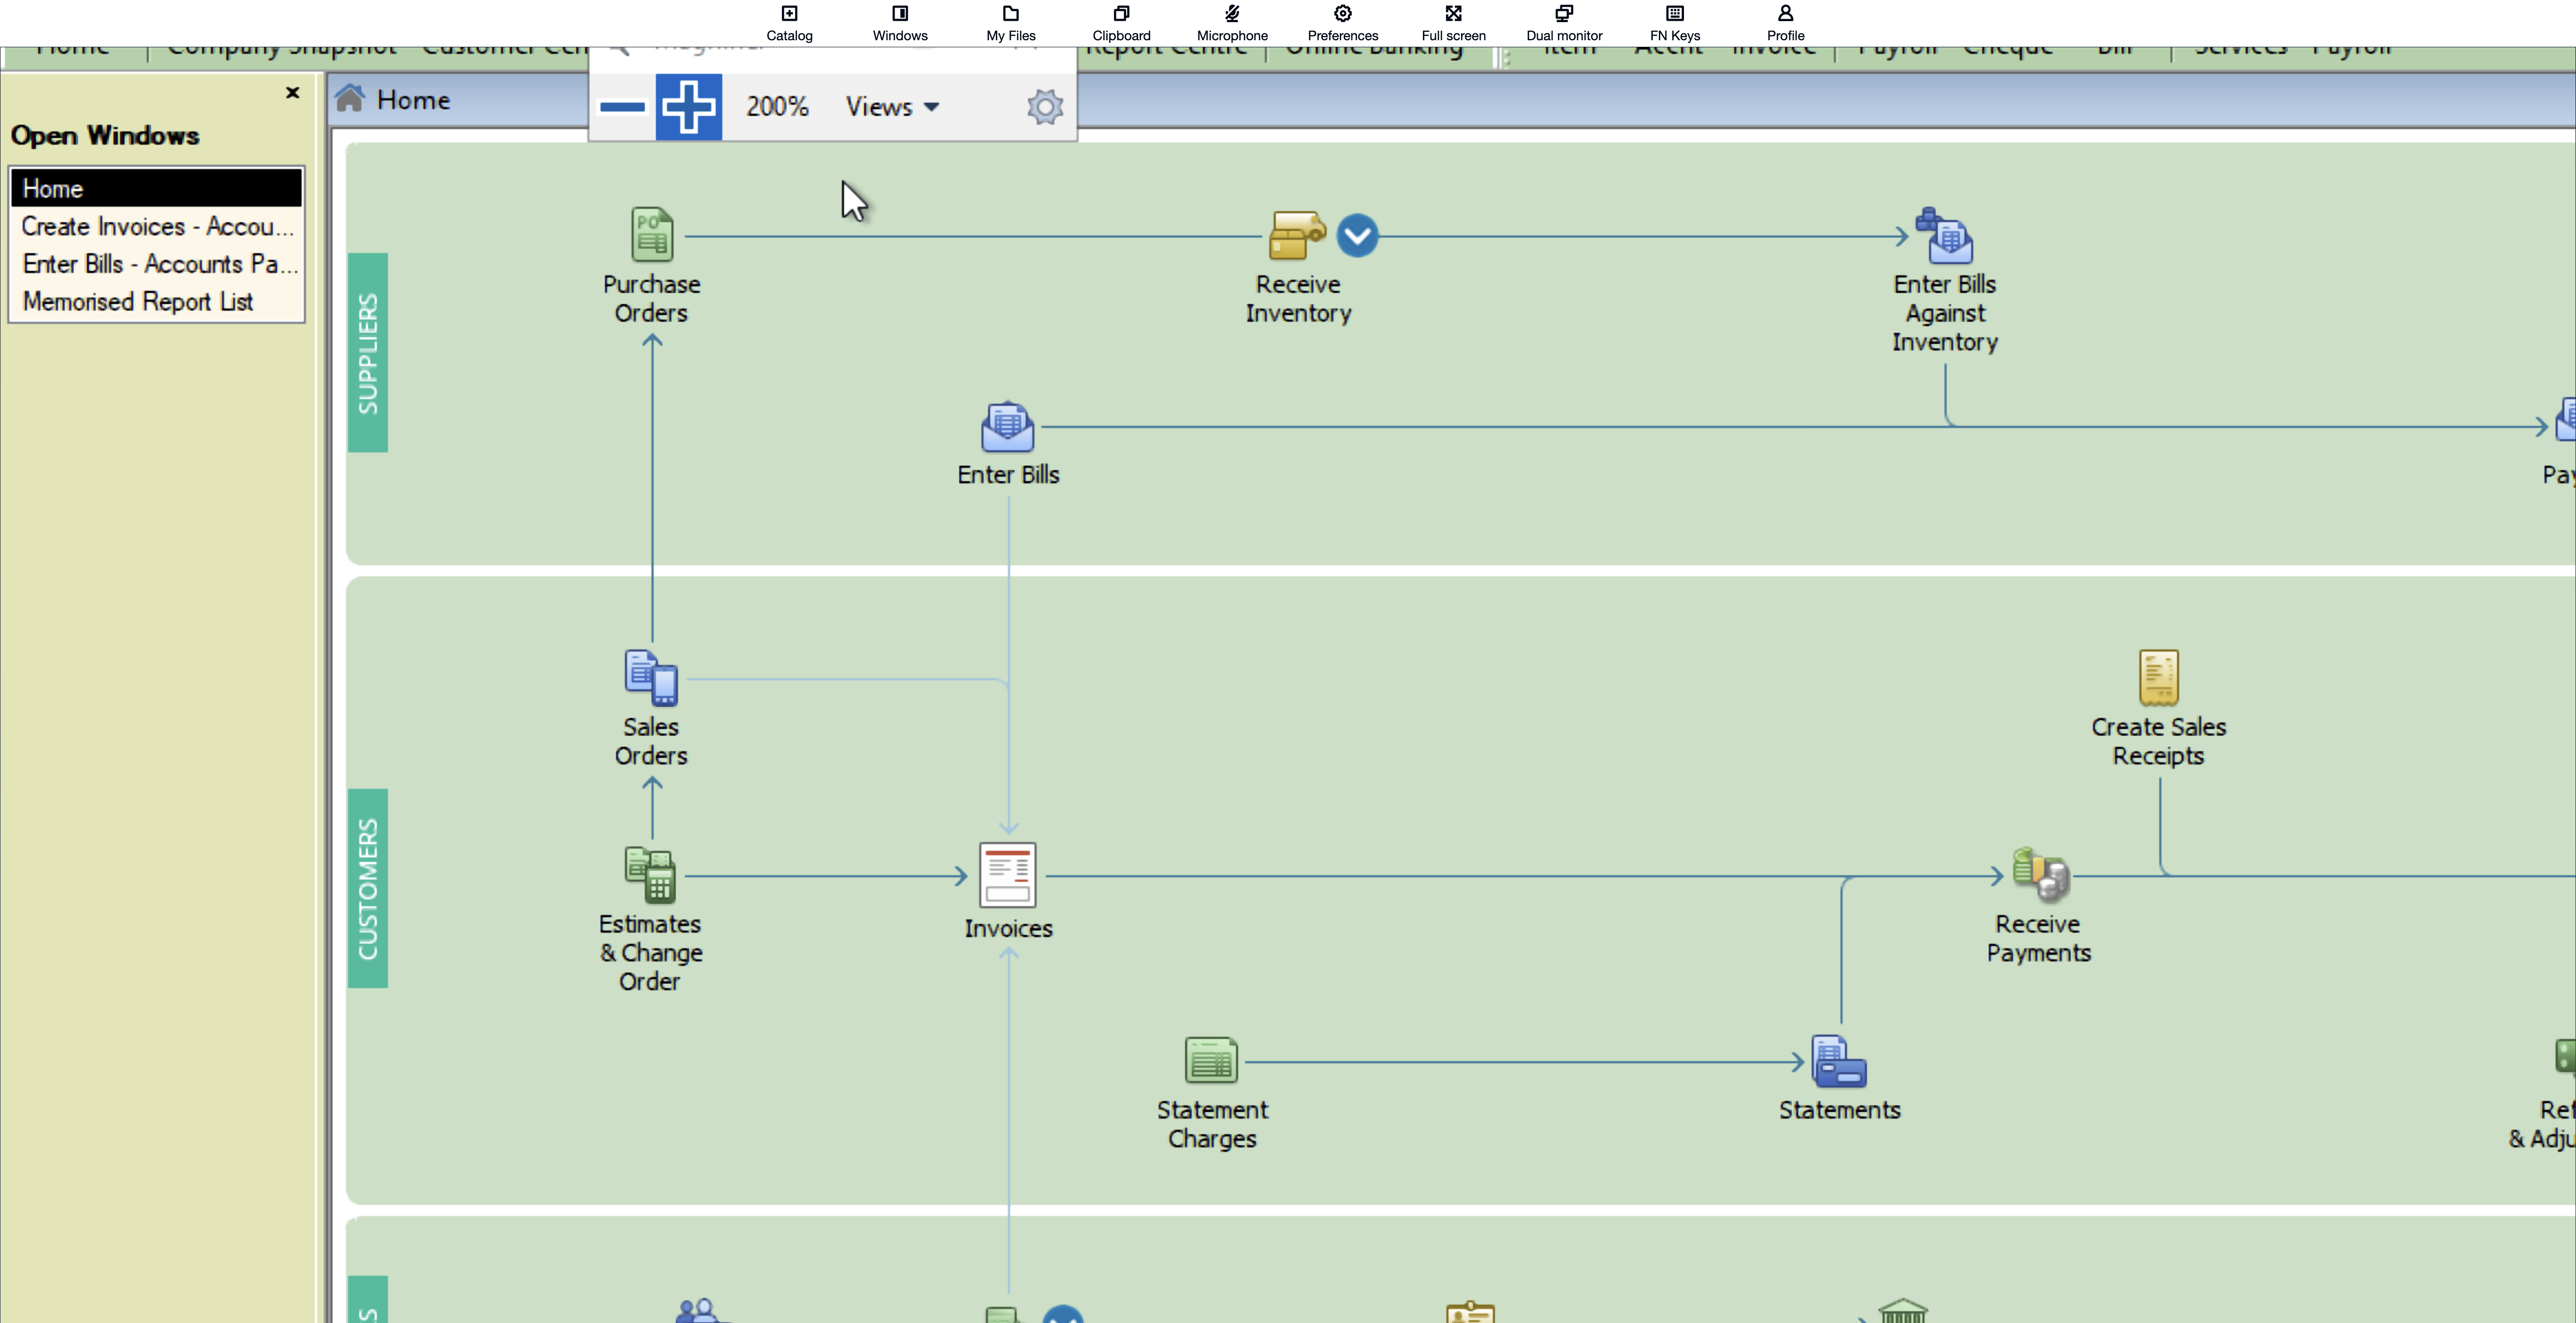This screenshot has height=1323, width=2576.
Task: Close the Open Windows panel
Action: click(292, 92)
